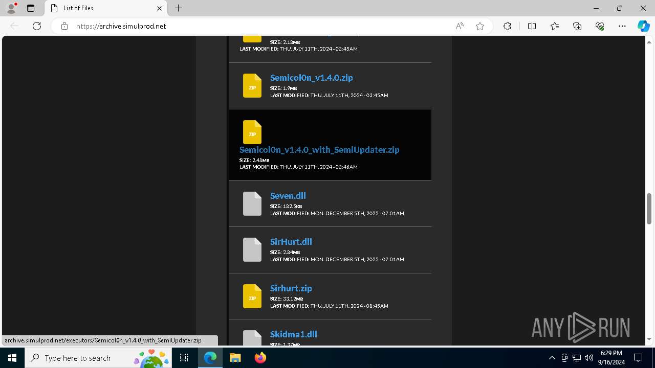Viewport: 655px width, 368px height.
Task: Click zip icon above Semicol0n_v1.4.0_with_SemiUpdater.zip
Action: point(252,132)
